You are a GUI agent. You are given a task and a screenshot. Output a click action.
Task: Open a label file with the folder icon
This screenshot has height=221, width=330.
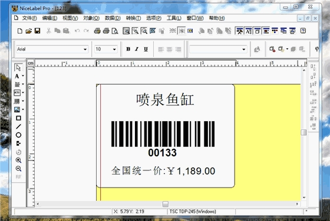coord(29,31)
